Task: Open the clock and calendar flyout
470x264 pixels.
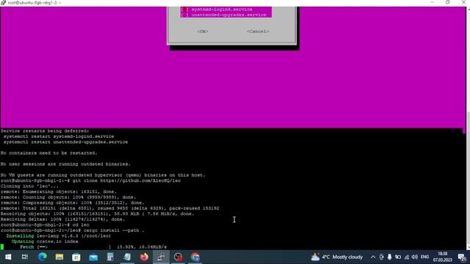Action: tap(442, 257)
